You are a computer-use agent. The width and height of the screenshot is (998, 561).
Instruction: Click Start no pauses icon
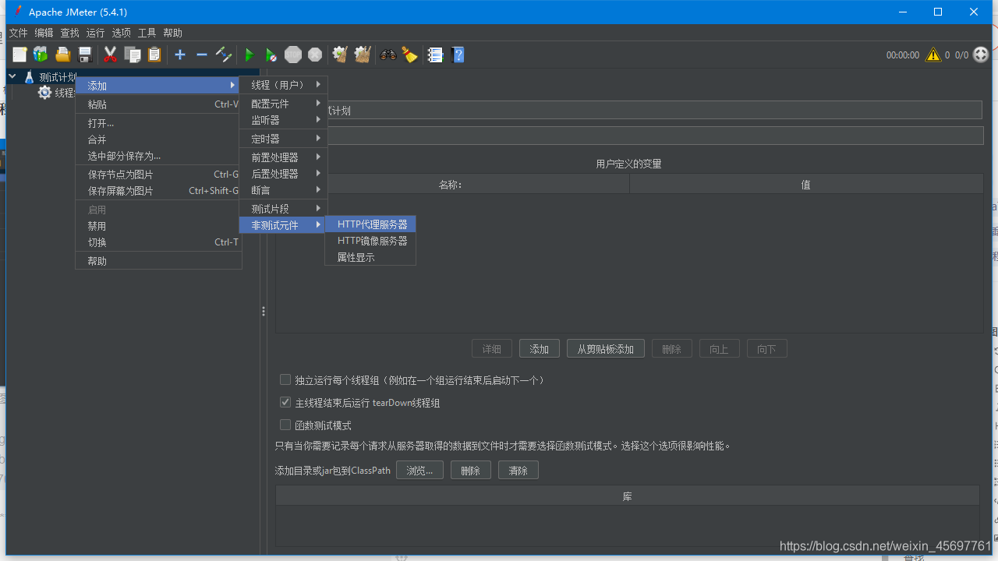(x=271, y=55)
